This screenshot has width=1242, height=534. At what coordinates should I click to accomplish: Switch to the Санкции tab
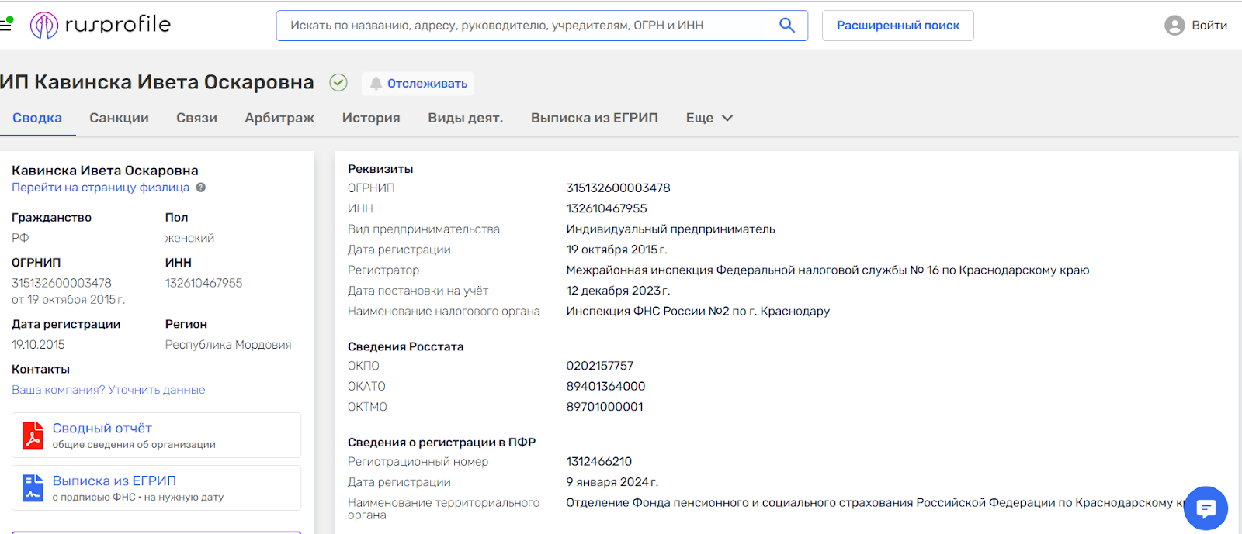point(119,118)
